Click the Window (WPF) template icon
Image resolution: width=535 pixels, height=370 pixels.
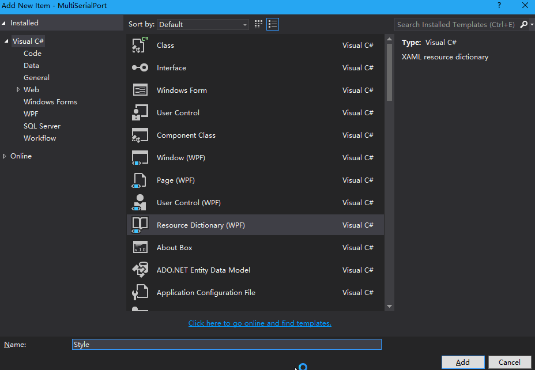pyautogui.click(x=140, y=157)
